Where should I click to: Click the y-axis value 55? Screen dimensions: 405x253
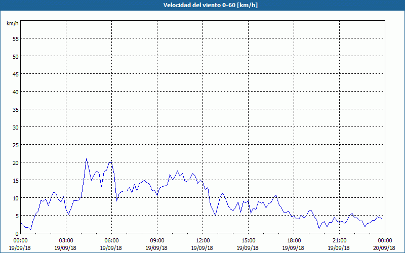click(16, 39)
